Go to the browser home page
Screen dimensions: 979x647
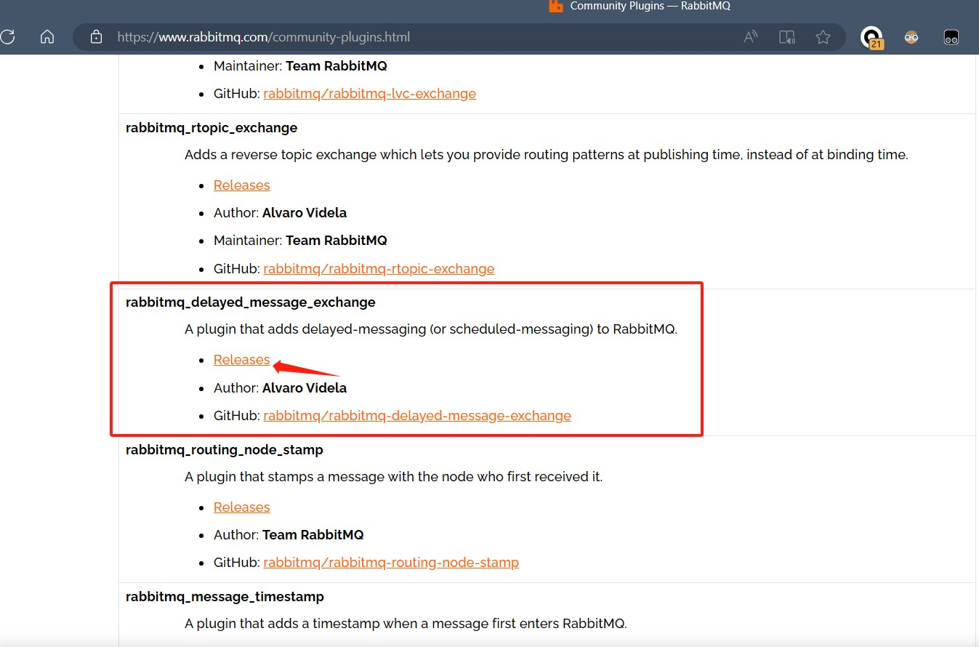(x=47, y=37)
